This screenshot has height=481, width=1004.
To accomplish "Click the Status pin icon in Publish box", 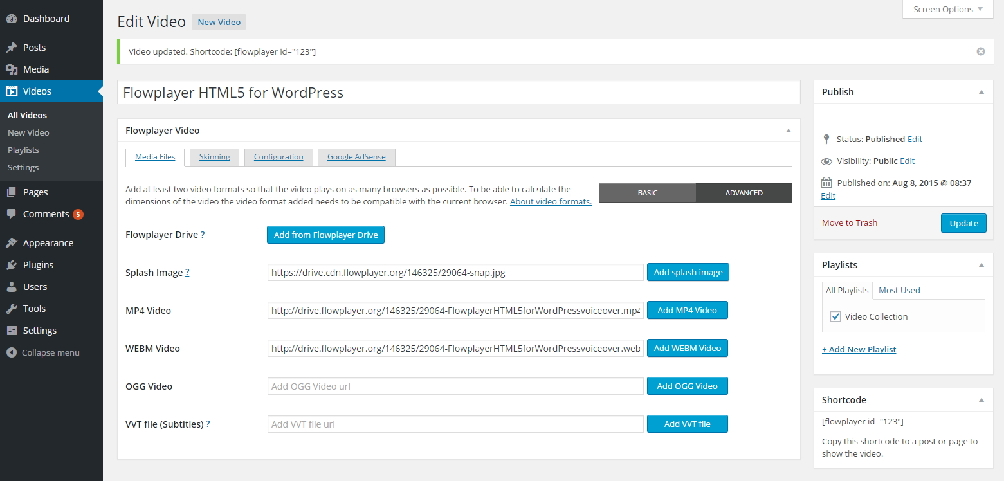I will (x=826, y=139).
